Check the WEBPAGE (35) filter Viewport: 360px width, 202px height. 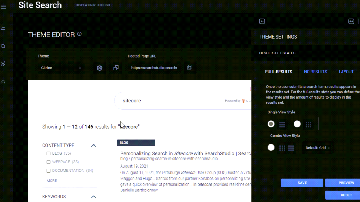tap(49, 162)
